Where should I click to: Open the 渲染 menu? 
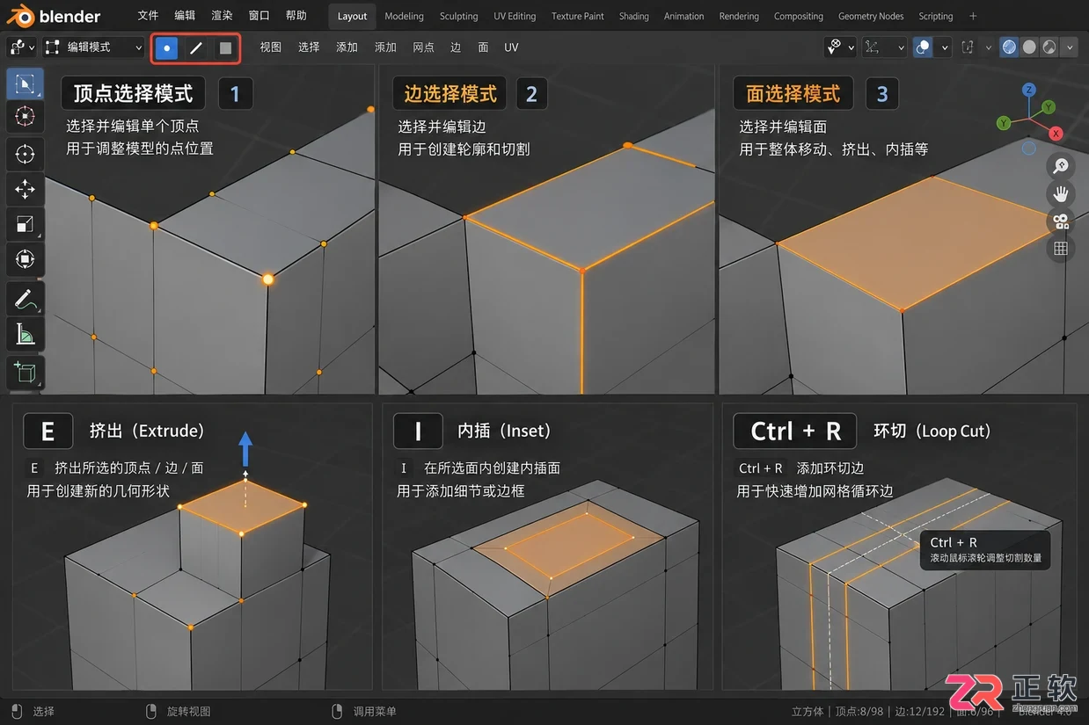click(x=223, y=16)
